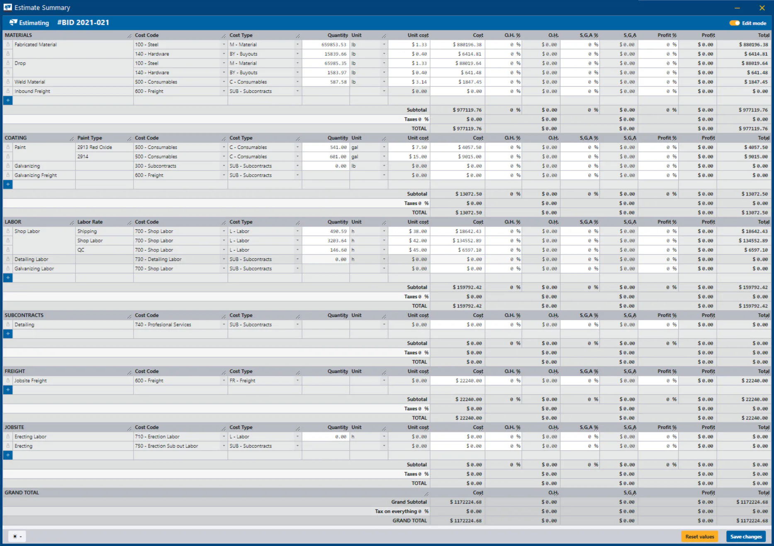Click the Galvanizing Labor row name
This screenshot has width=774, height=546.
tap(34, 268)
